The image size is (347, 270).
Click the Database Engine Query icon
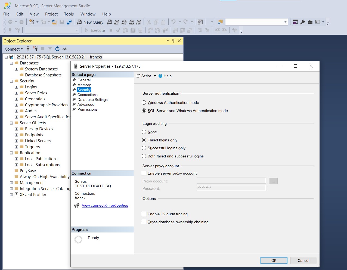pos(109,22)
